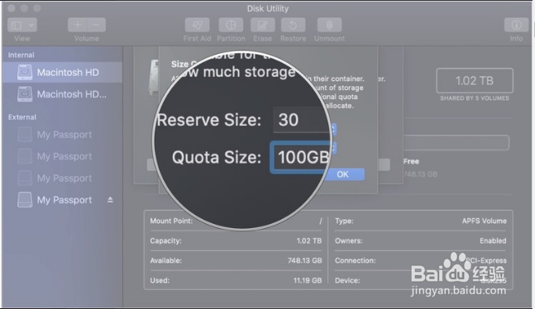Click the Capacity 1.02 TB row value
Screen dimensions: 535x309
pyautogui.click(x=309, y=240)
